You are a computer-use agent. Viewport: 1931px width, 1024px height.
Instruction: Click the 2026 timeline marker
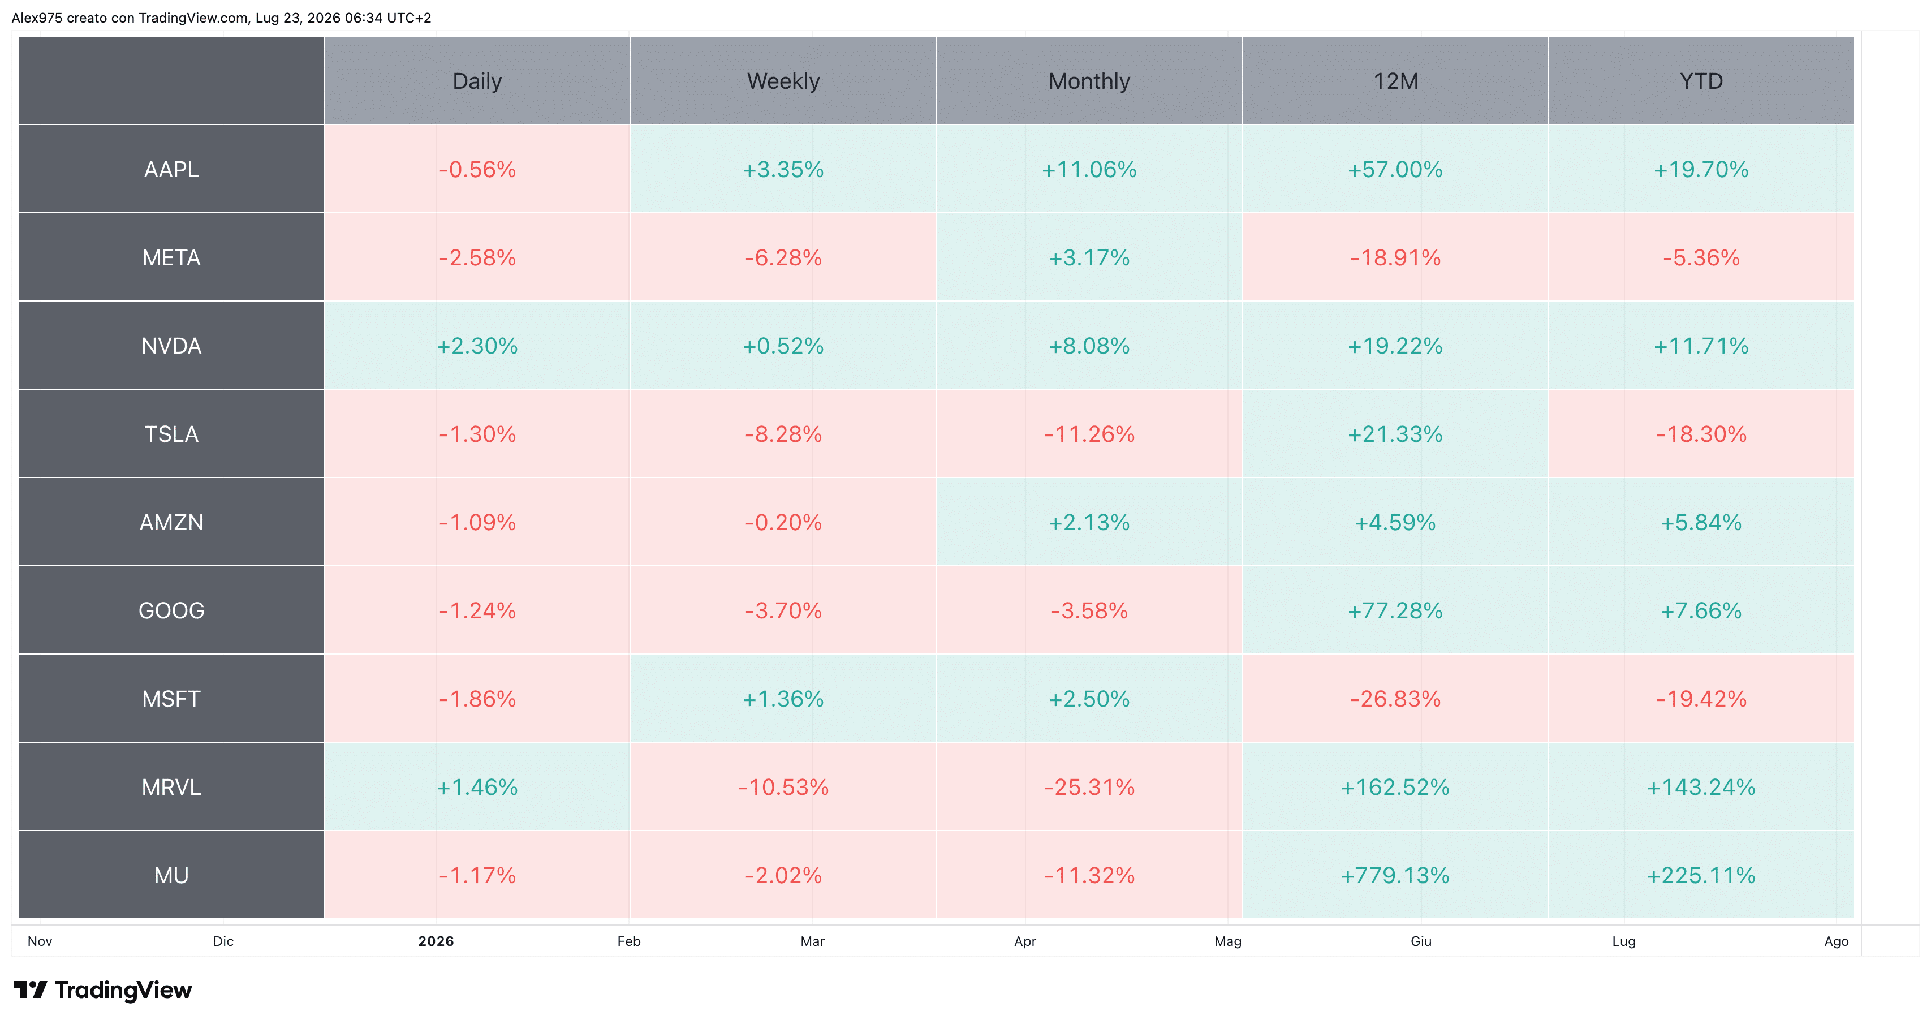tap(436, 941)
